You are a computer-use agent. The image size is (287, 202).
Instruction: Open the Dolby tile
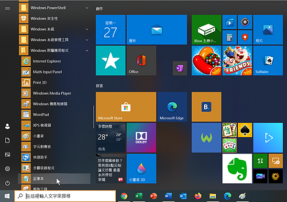(141, 138)
